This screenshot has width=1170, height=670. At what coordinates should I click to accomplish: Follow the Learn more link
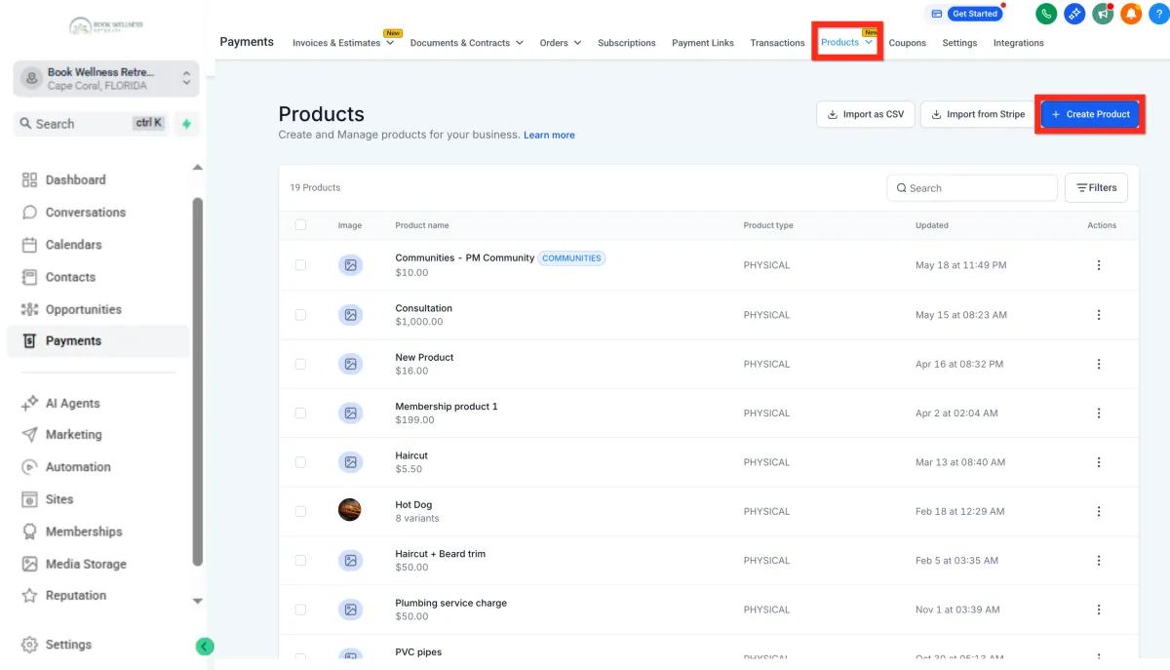549,136
